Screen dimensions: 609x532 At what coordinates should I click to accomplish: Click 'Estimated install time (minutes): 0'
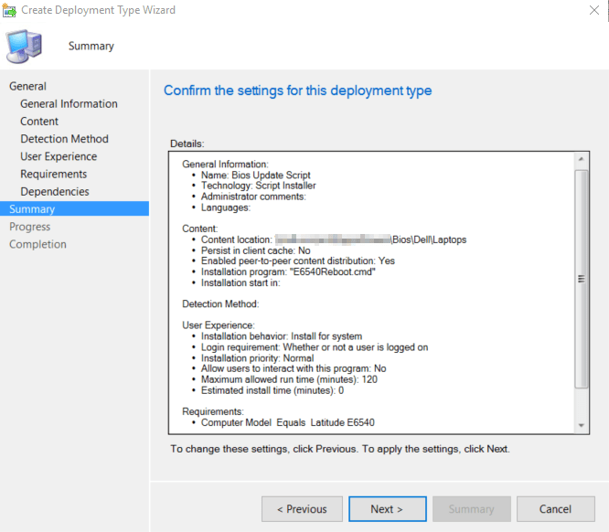click(x=272, y=390)
